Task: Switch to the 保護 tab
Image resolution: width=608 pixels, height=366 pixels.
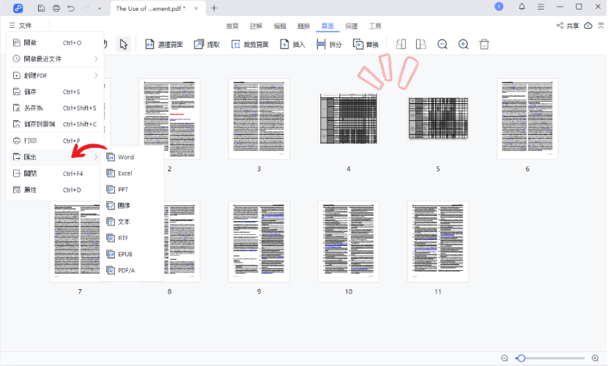Action: pos(352,26)
